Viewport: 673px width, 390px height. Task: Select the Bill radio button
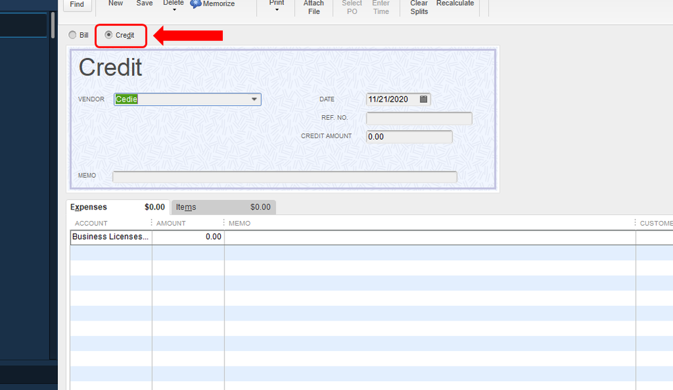click(x=72, y=35)
